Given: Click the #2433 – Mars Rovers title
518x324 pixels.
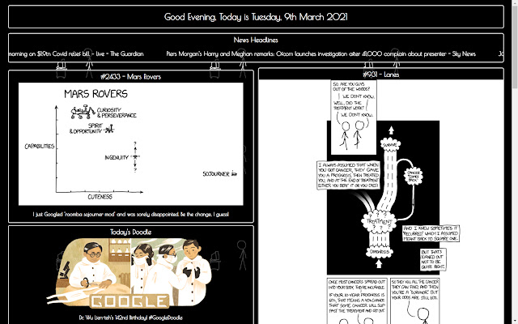Looking at the screenshot, I should click(131, 77).
